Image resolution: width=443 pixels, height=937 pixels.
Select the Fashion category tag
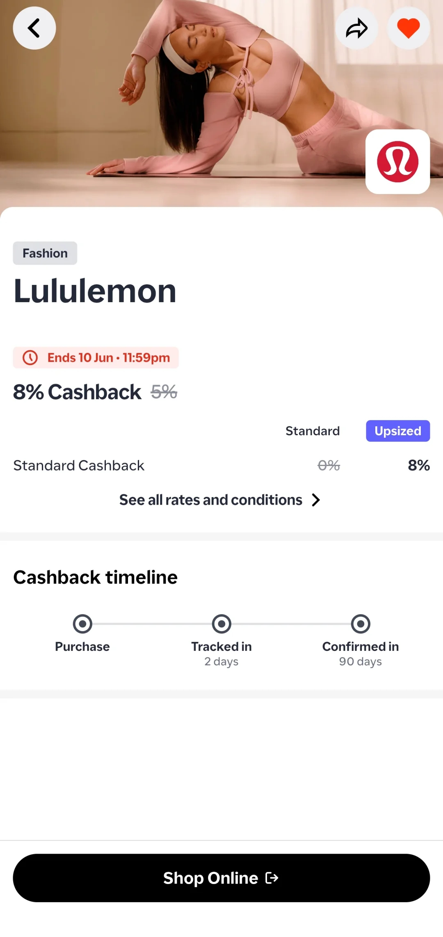click(x=45, y=253)
